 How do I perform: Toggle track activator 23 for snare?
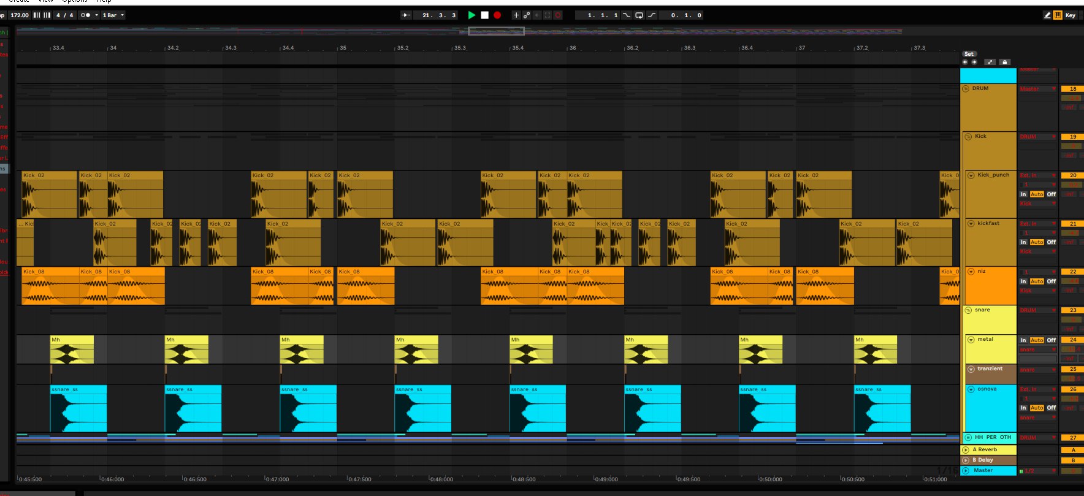pos(1072,310)
